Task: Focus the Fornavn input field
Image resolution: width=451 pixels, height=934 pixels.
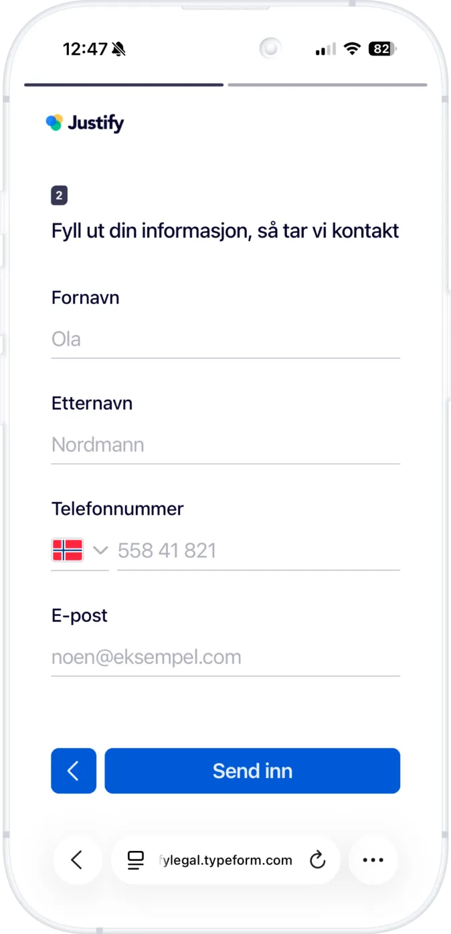Action: click(x=225, y=339)
